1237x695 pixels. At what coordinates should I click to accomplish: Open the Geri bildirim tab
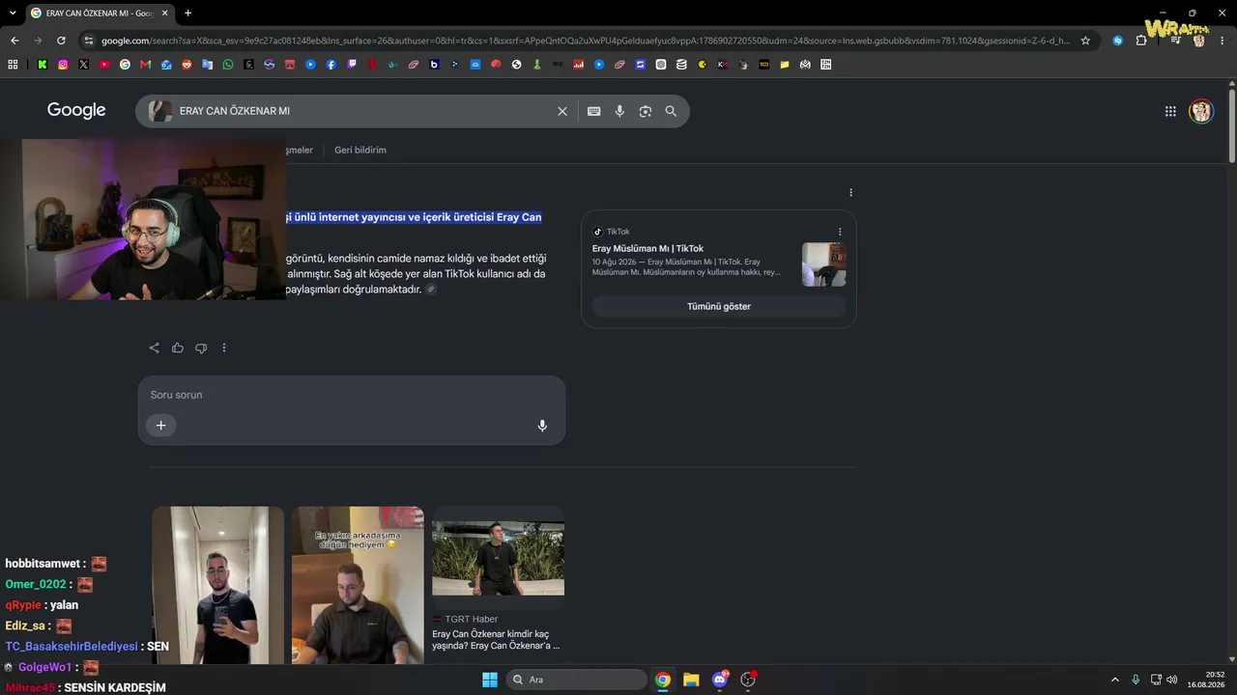pos(360,150)
